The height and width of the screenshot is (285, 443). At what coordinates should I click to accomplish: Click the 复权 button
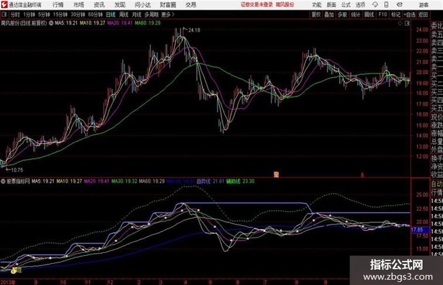[316, 15]
